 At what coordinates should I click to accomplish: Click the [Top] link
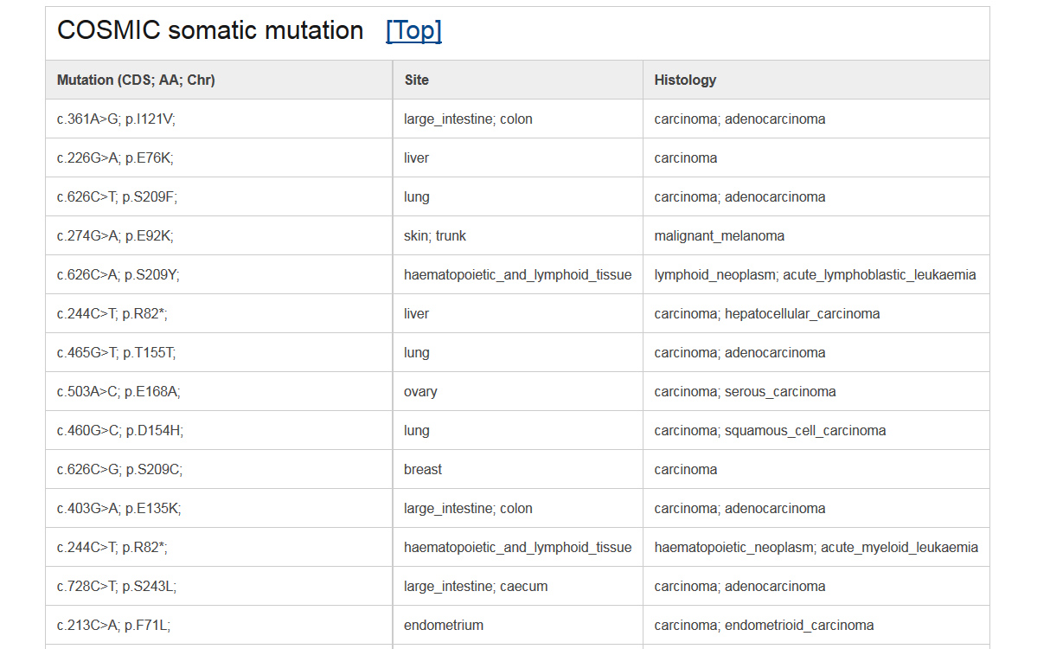click(x=413, y=30)
